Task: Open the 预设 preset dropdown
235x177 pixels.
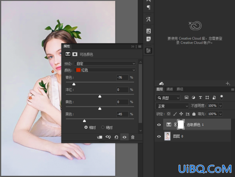Action: (x=105, y=64)
